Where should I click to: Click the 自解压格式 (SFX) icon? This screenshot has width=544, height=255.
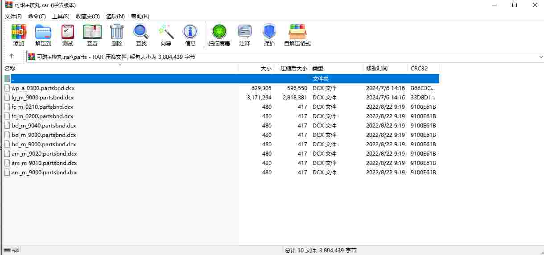[297, 32]
